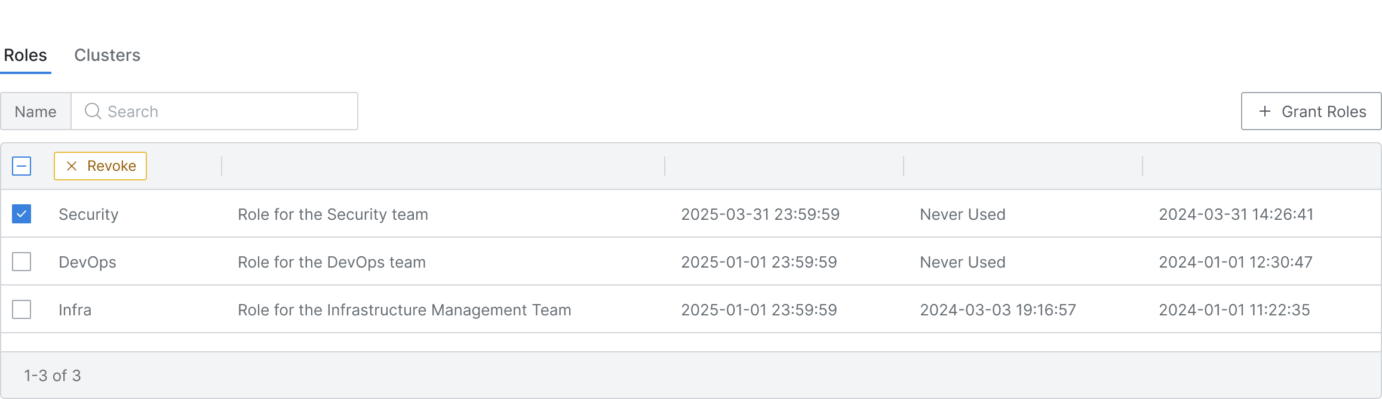Check the DevOps role checkbox

(x=22, y=262)
